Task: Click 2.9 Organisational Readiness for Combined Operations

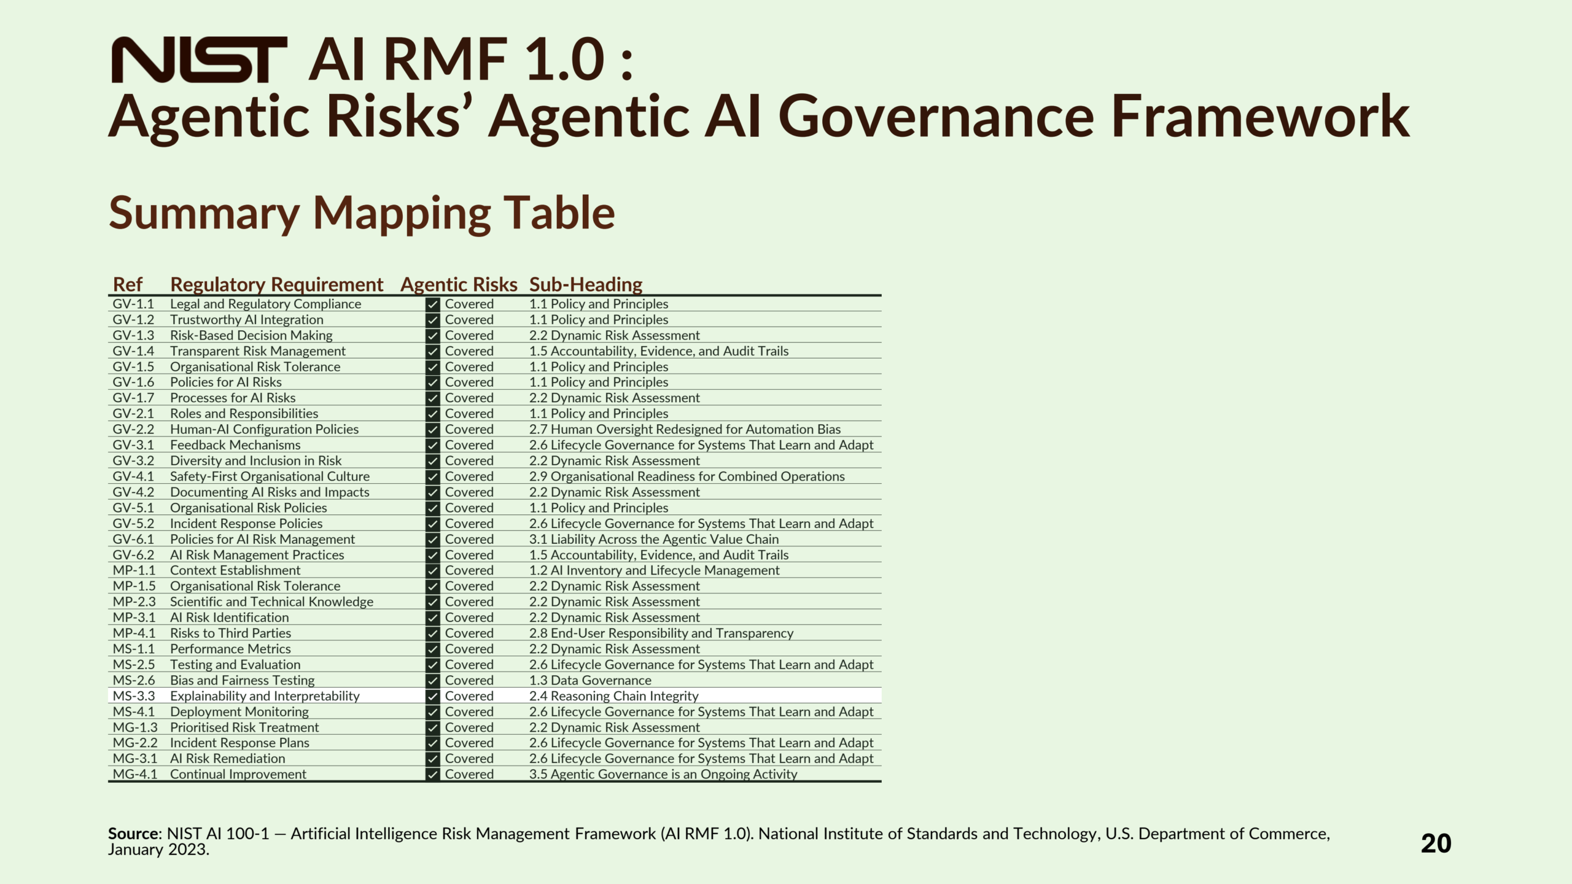Action: point(687,476)
